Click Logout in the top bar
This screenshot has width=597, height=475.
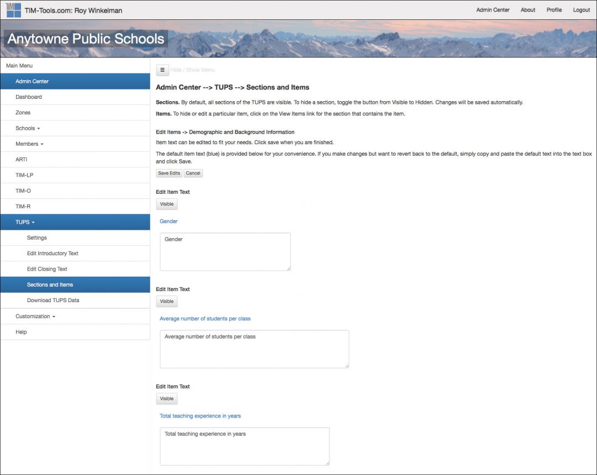coord(581,9)
